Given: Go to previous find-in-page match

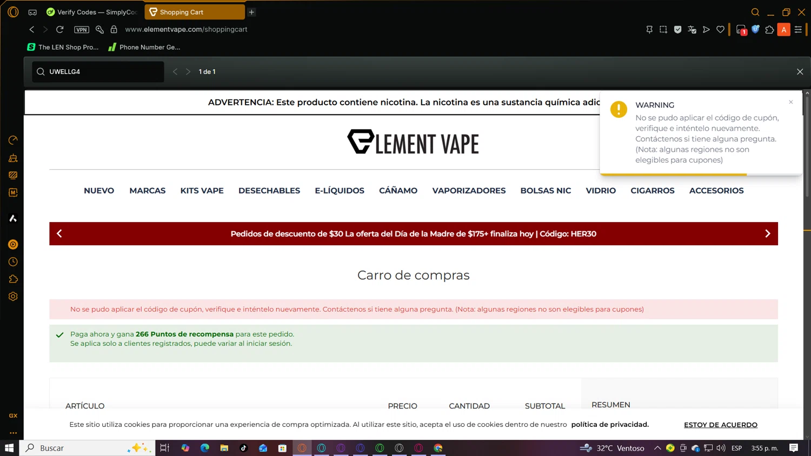Looking at the screenshot, I should pyautogui.click(x=175, y=71).
